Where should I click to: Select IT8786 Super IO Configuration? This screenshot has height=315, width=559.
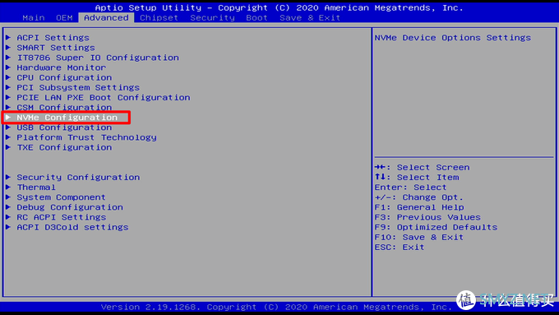pyautogui.click(x=98, y=58)
